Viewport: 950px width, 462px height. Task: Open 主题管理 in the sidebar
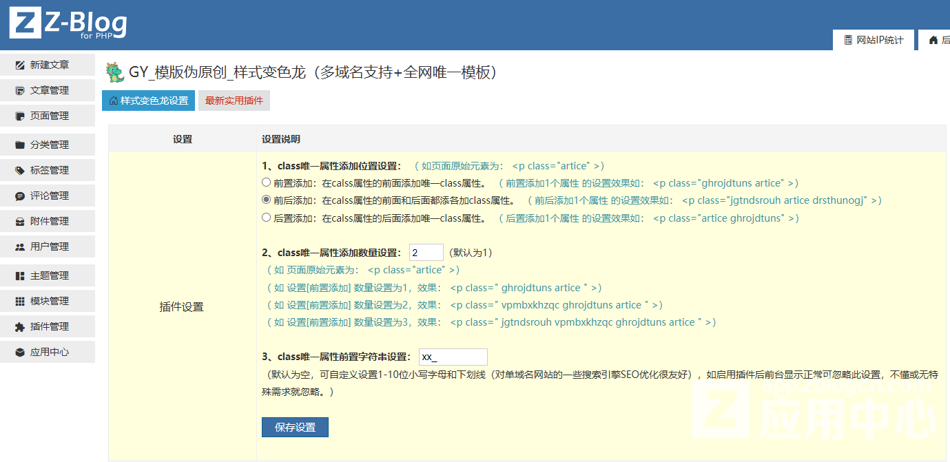point(49,276)
